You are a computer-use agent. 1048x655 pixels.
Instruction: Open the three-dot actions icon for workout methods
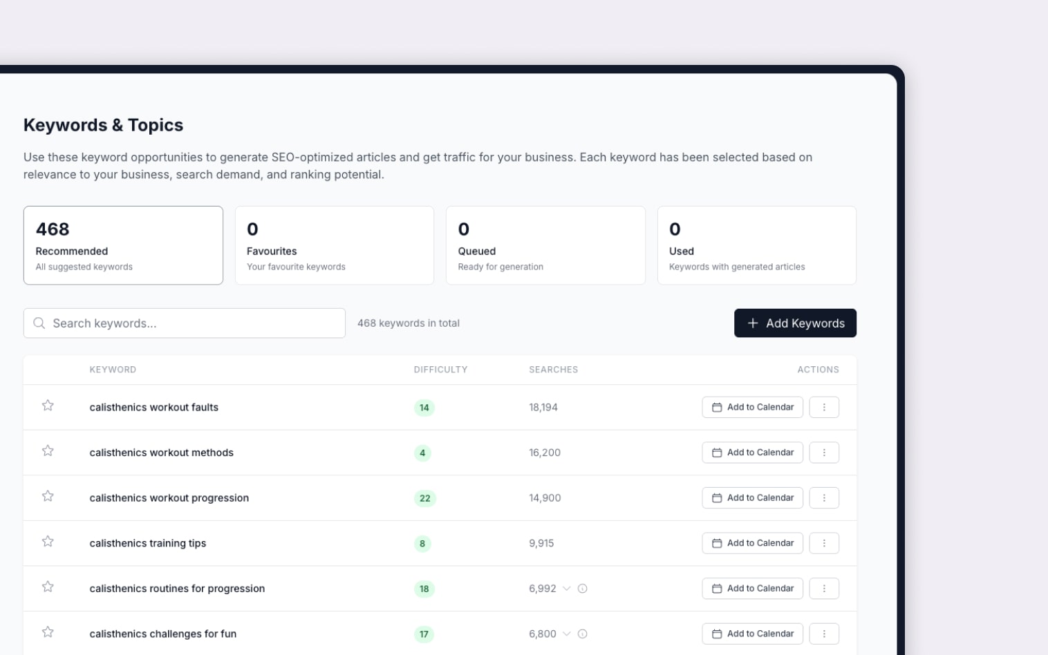click(824, 453)
